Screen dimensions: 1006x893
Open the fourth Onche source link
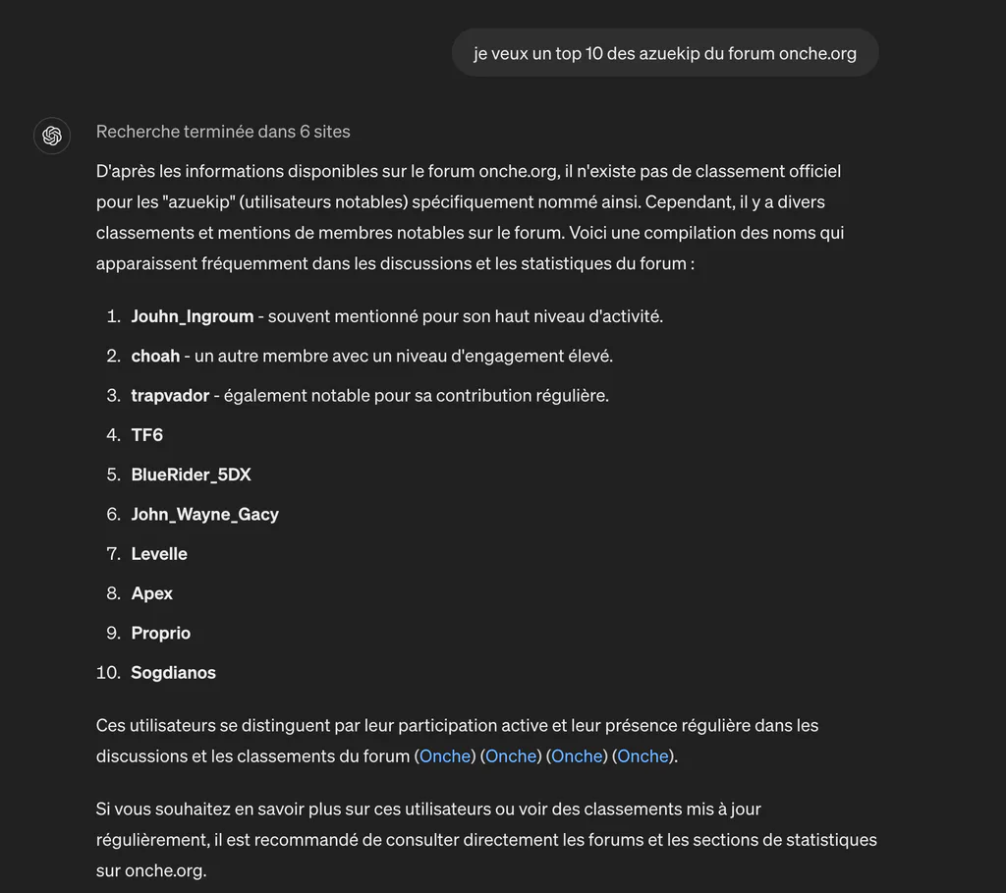pyautogui.click(x=643, y=756)
